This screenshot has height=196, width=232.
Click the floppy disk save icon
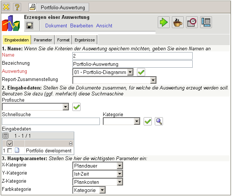pyautogui.click(x=29, y=26)
